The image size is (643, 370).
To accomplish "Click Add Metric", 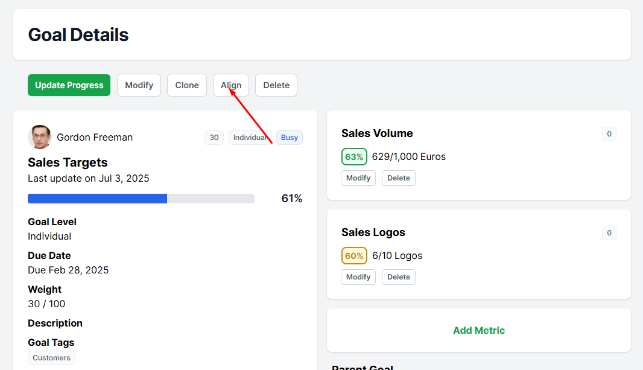I will click(478, 330).
